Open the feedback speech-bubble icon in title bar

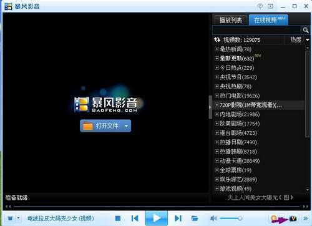pyautogui.click(x=260, y=6)
